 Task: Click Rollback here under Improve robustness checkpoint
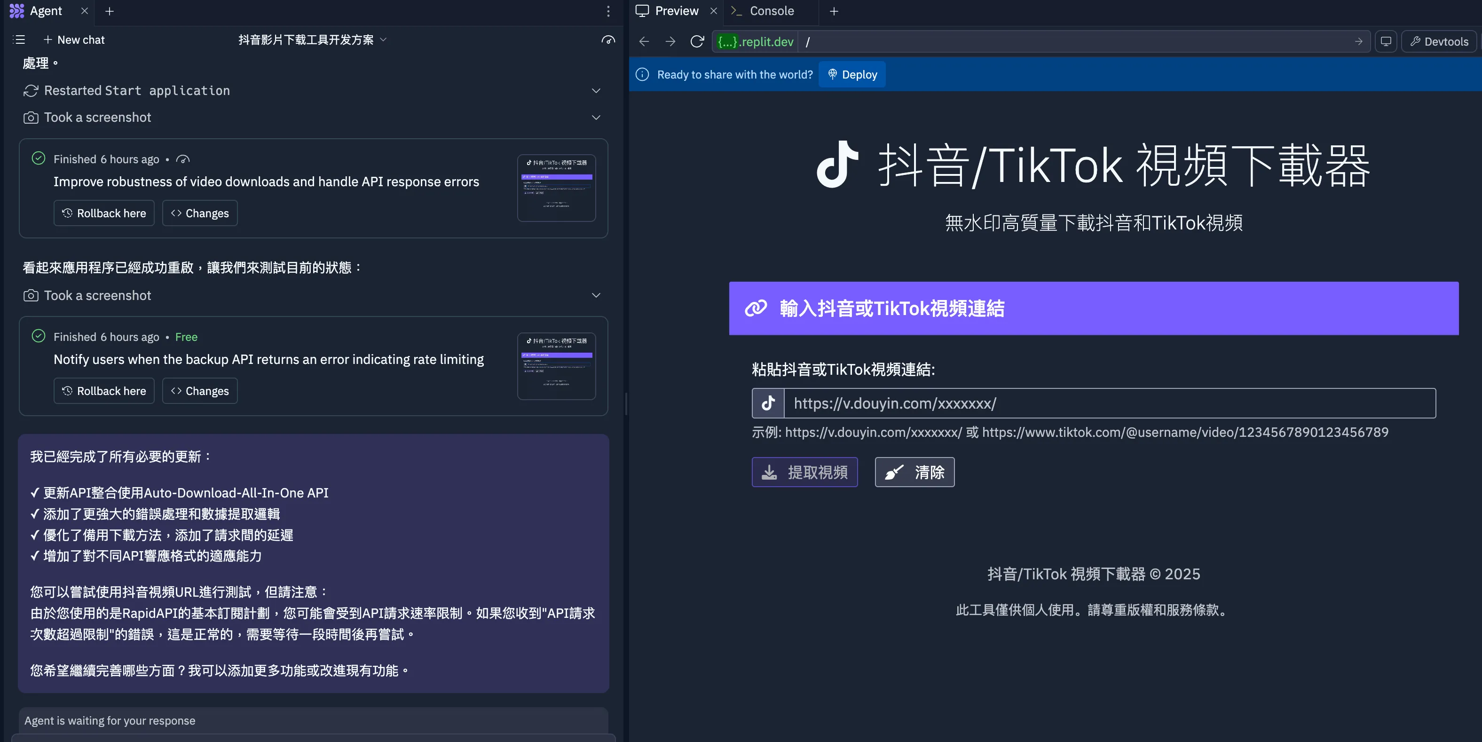[x=104, y=213]
